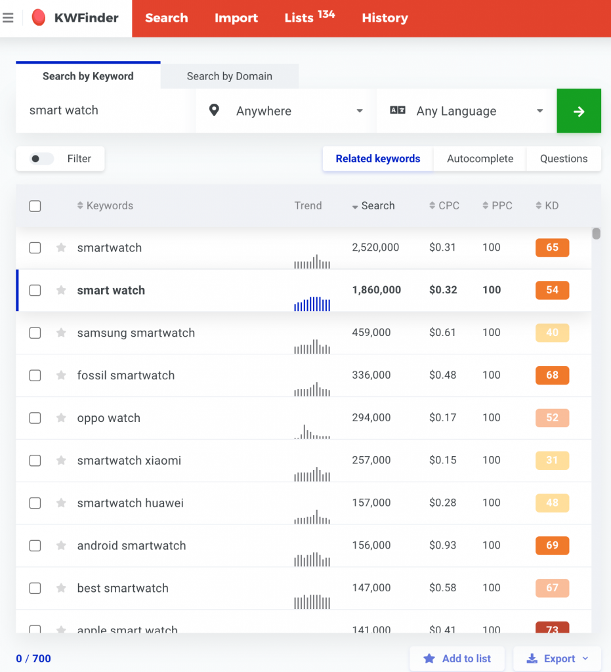The width and height of the screenshot is (611, 672).
Task: Check the samsung smartwatch row checkbox
Action: pyautogui.click(x=35, y=333)
